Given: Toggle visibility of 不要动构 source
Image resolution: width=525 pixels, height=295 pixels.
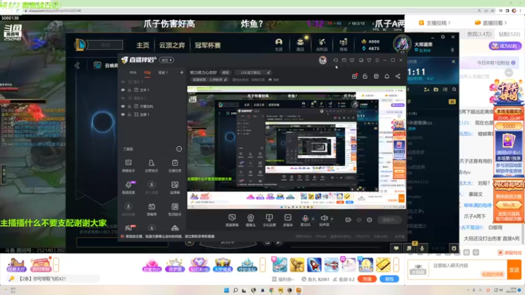Looking at the screenshot, I should 123,106.
